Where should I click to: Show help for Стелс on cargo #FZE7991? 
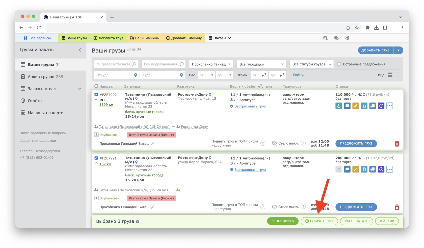(303, 207)
